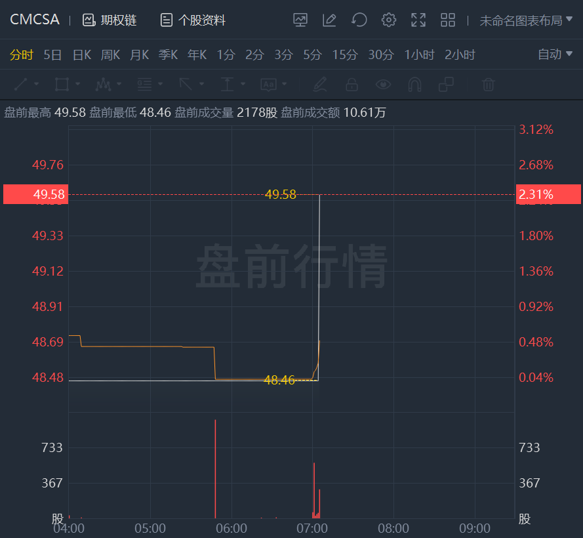Select the 5分 interval tab
The width and height of the screenshot is (583, 538).
pyautogui.click(x=312, y=54)
